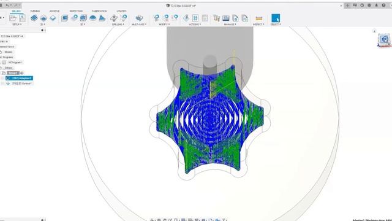Viewport: 392px width, 221px height.
Task: Open the MODIFY dropdown
Action: [x=164, y=25]
